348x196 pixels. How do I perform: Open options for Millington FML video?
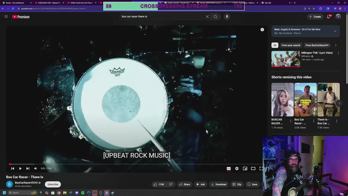click(338, 53)
